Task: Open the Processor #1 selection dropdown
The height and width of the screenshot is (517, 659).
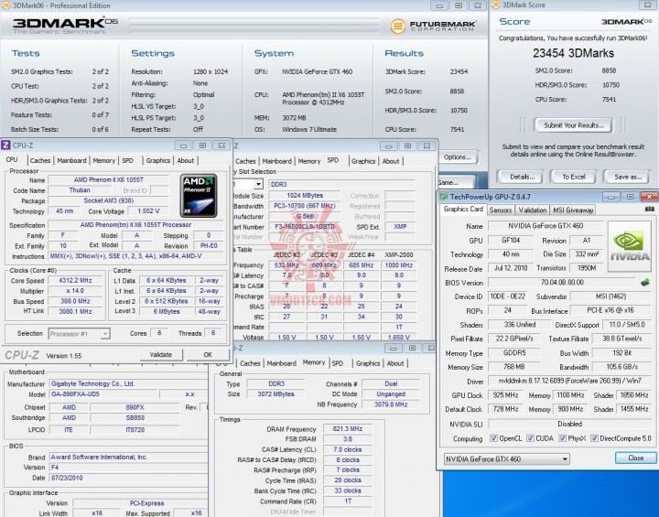Action: coord(79,334)
